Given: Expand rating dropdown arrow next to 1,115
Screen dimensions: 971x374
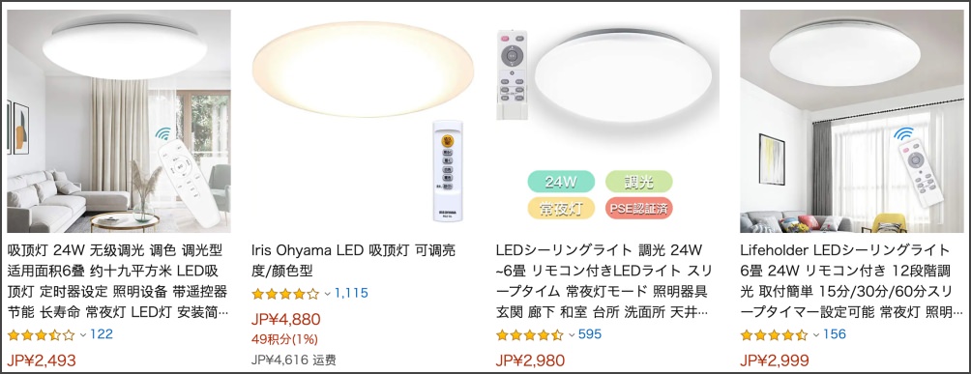Looking at the screenshot, I should tap(328, 294).
